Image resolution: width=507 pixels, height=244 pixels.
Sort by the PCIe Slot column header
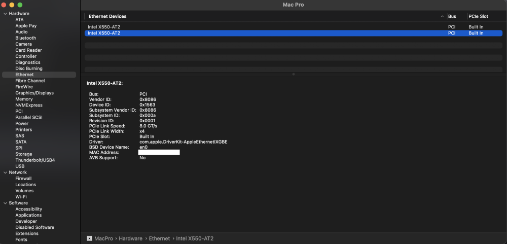pos(478,16)
